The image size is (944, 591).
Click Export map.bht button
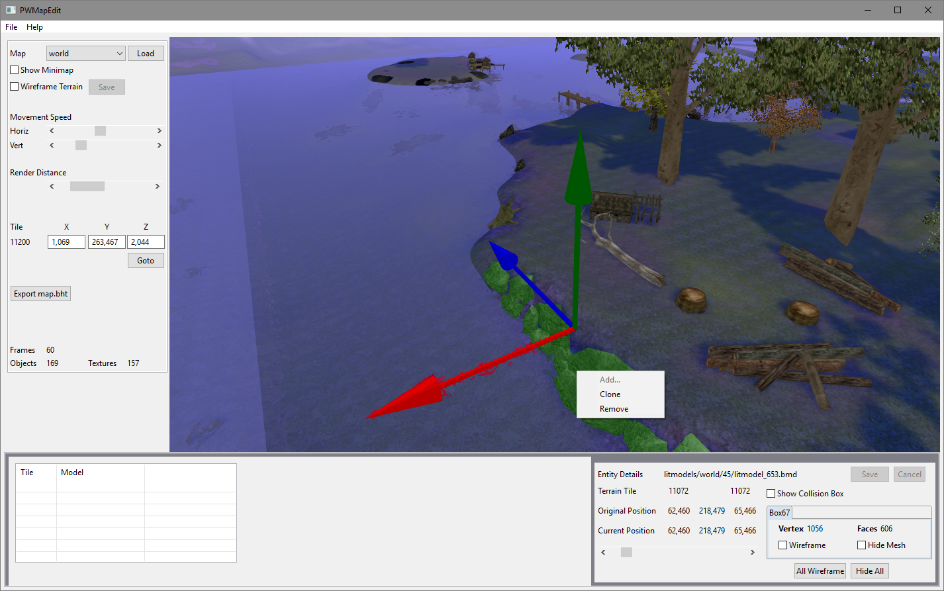[40, 294]
